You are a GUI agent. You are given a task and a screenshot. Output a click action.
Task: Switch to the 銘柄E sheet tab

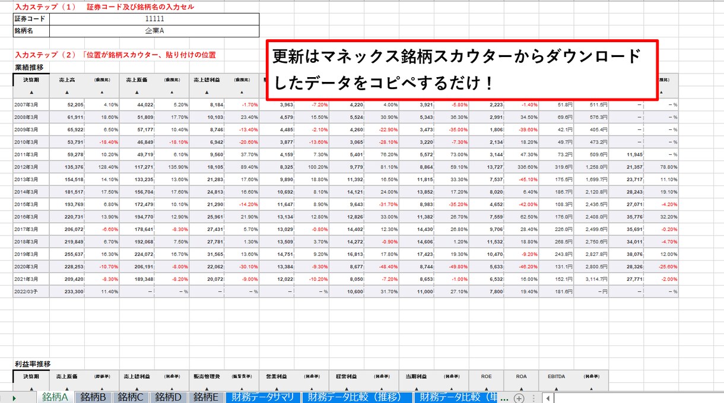click(x=207, y=397)
